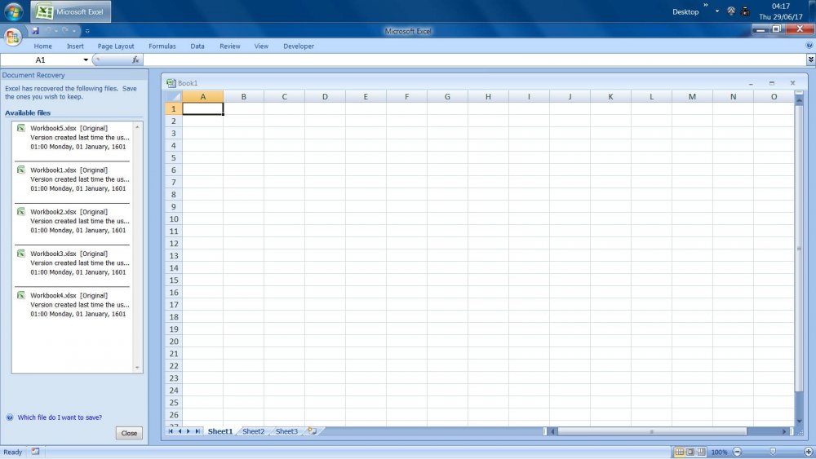Click the recovery list scroll-down arrow
This screenshot has width=816, height=459.
(x=137, y=368)
